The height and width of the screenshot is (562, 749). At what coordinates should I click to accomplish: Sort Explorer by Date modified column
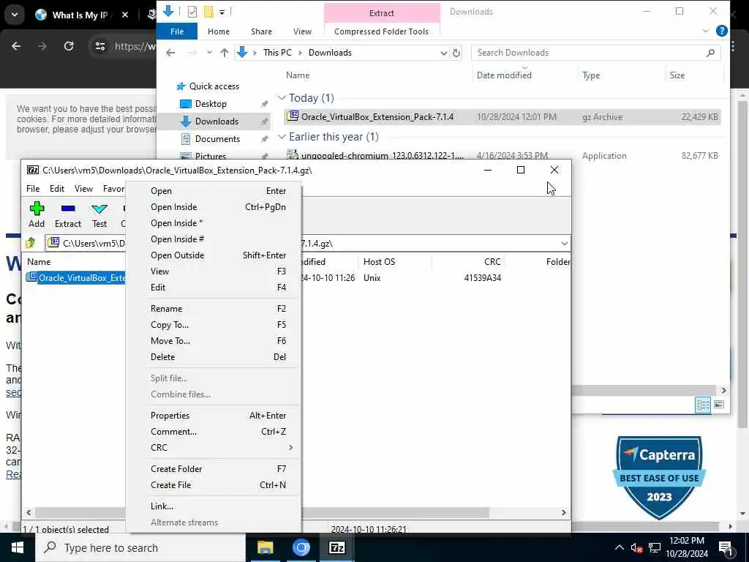tap(504, 75)
